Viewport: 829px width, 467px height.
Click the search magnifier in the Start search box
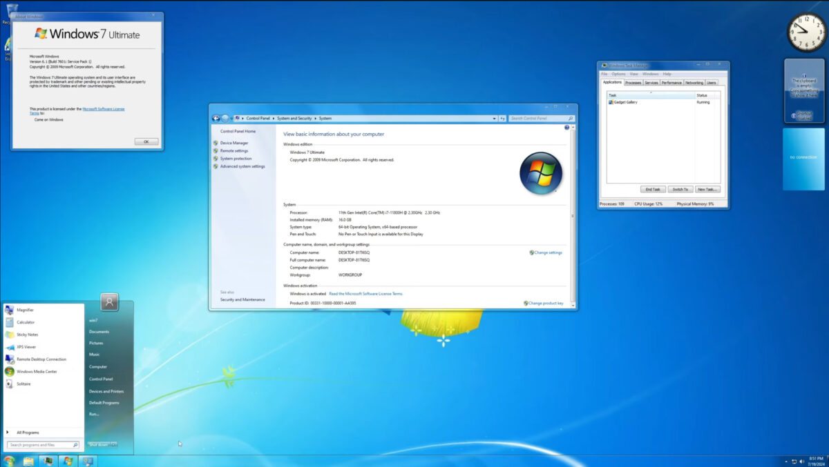76,445
